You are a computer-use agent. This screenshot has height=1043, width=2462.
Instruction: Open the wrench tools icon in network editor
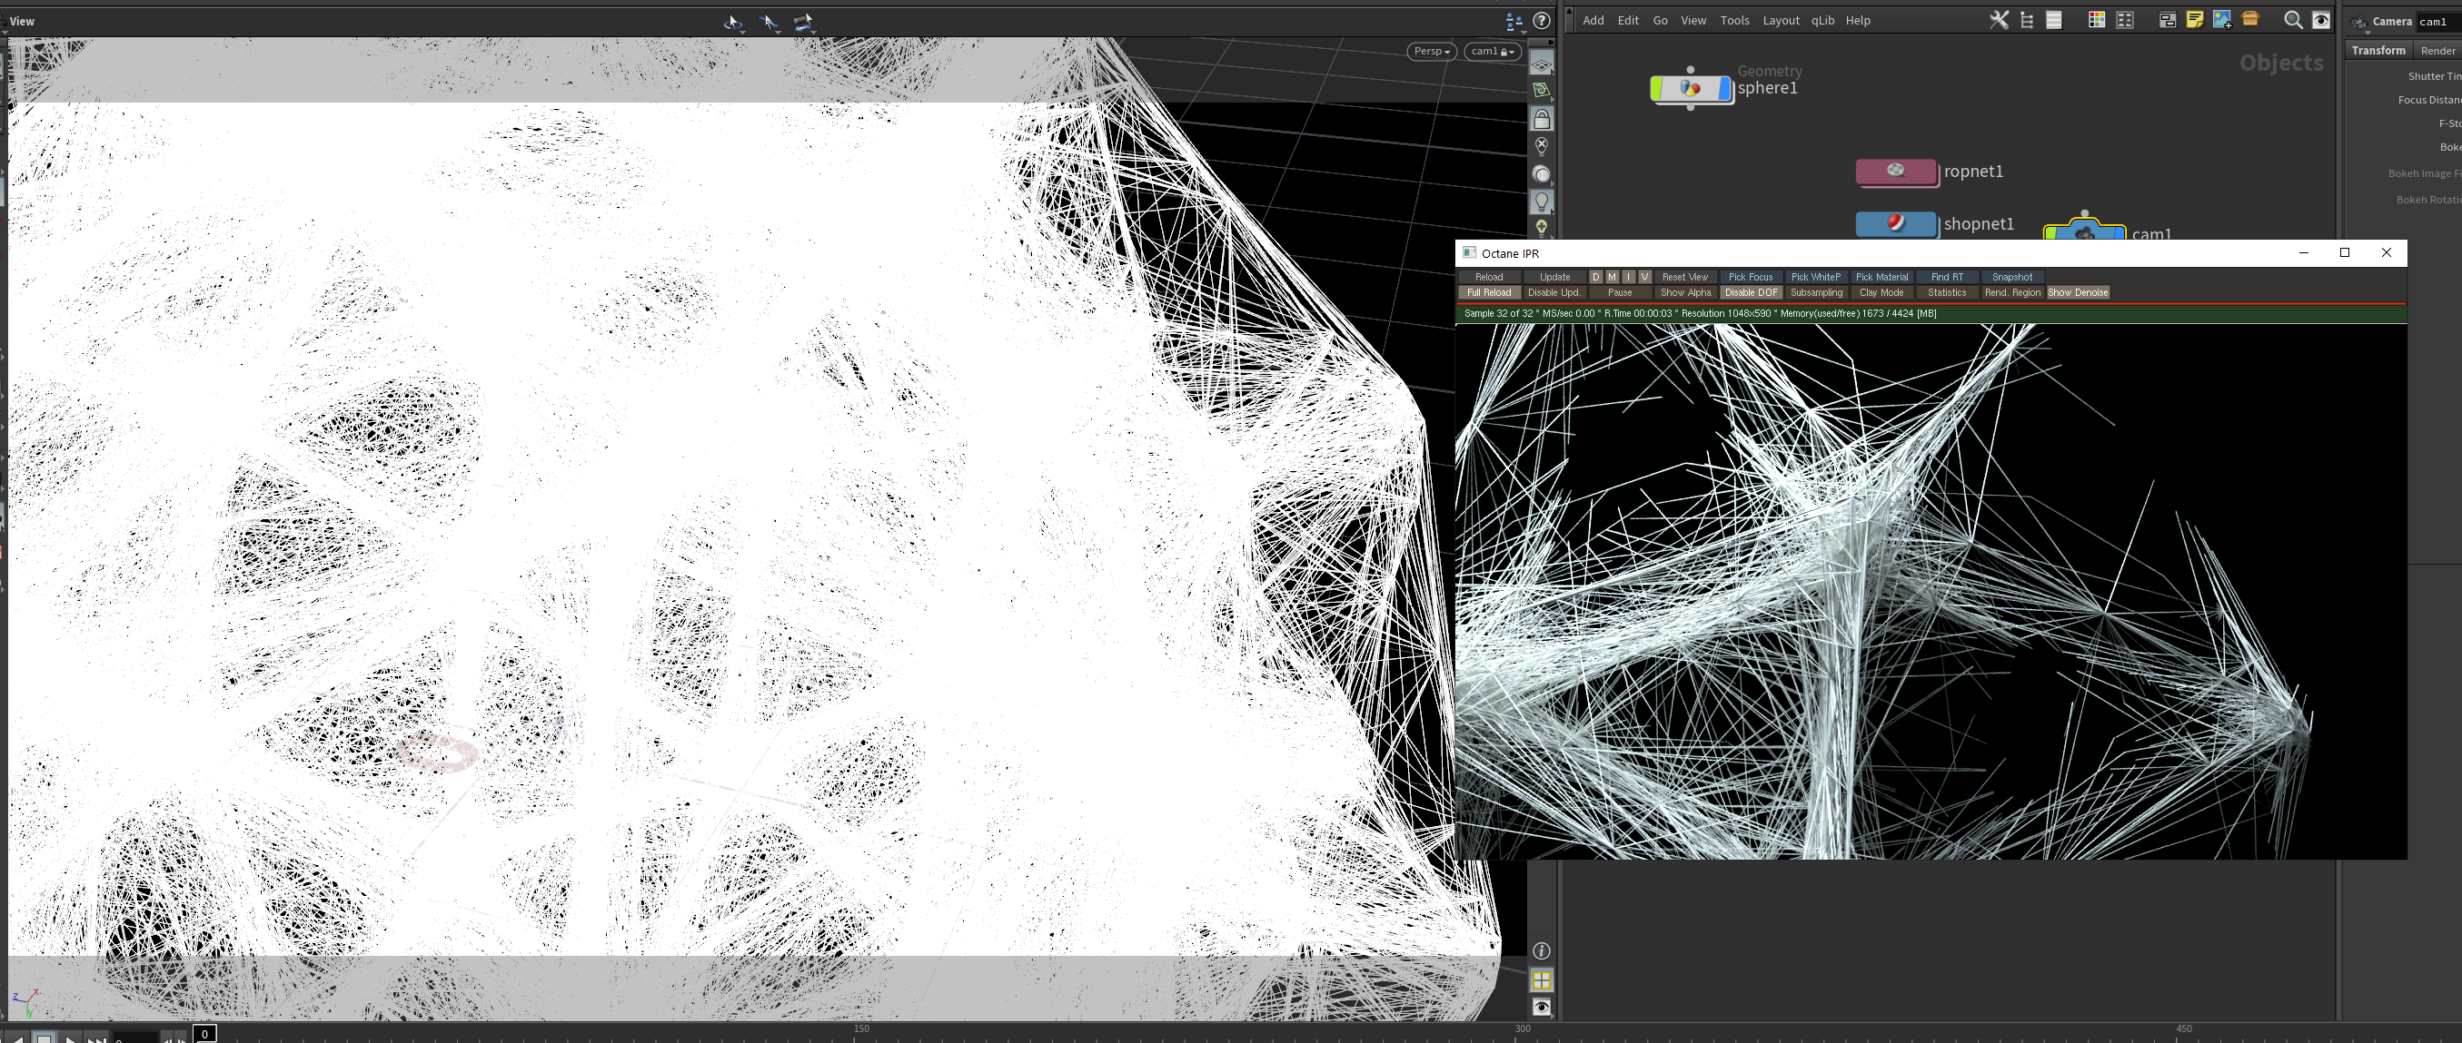[1999, 20]
